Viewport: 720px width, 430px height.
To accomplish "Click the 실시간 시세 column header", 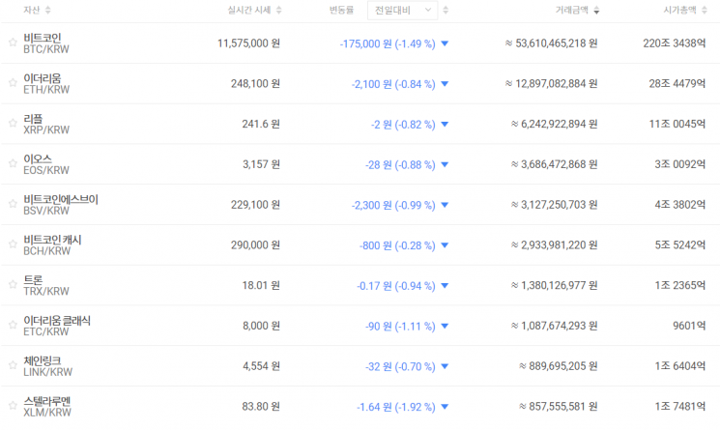I will [x=249, y=10].
